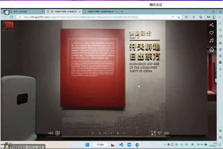Toggle background music with the note icon
The height and width of the screenshot is (149, 223).
211,40
